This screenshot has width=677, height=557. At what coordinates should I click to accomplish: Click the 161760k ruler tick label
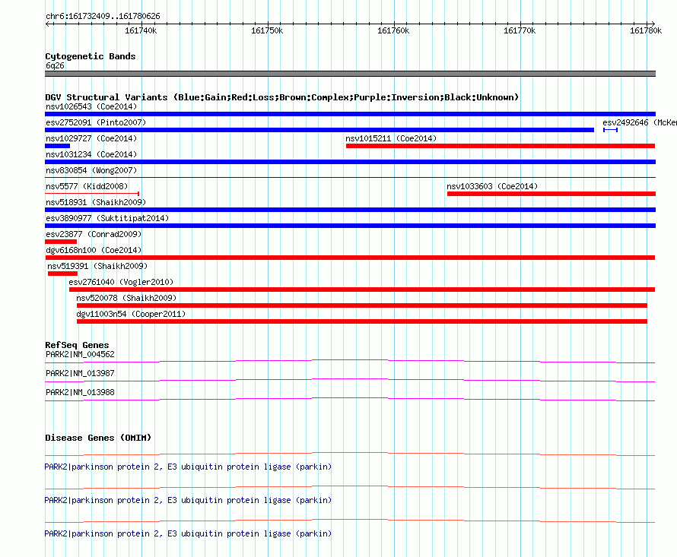pyautogui.click(x=393, y=30)
